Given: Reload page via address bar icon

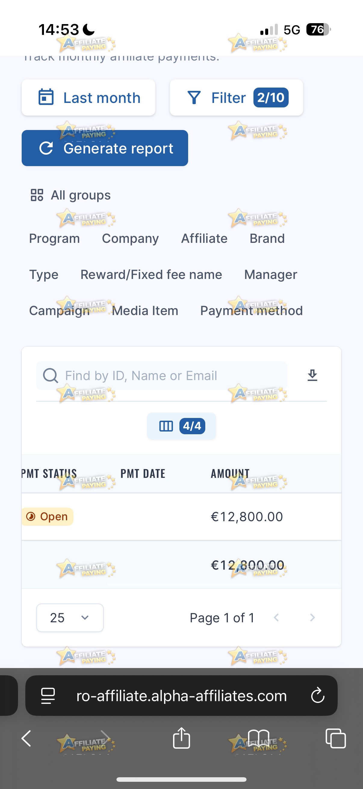Looking at the screenshot, I should (318, 695).
